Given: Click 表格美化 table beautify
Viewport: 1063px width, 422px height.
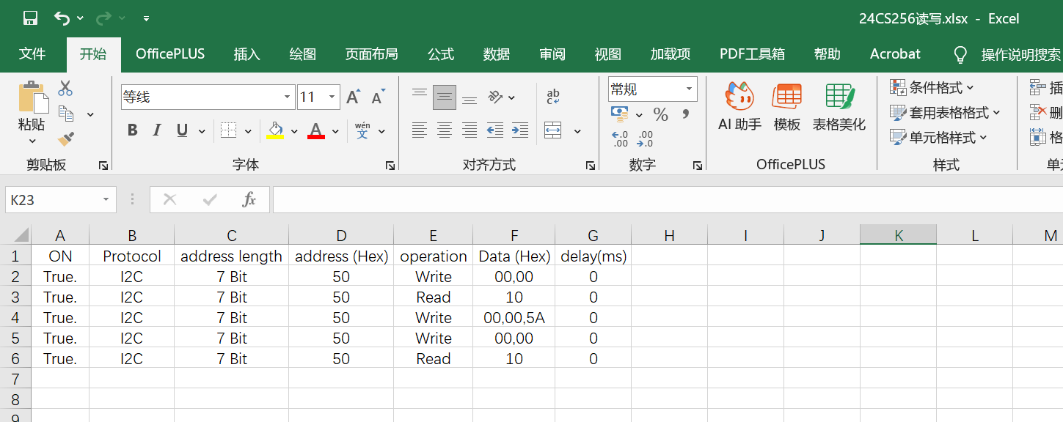Looking at the screenshot, I should 839,106.
